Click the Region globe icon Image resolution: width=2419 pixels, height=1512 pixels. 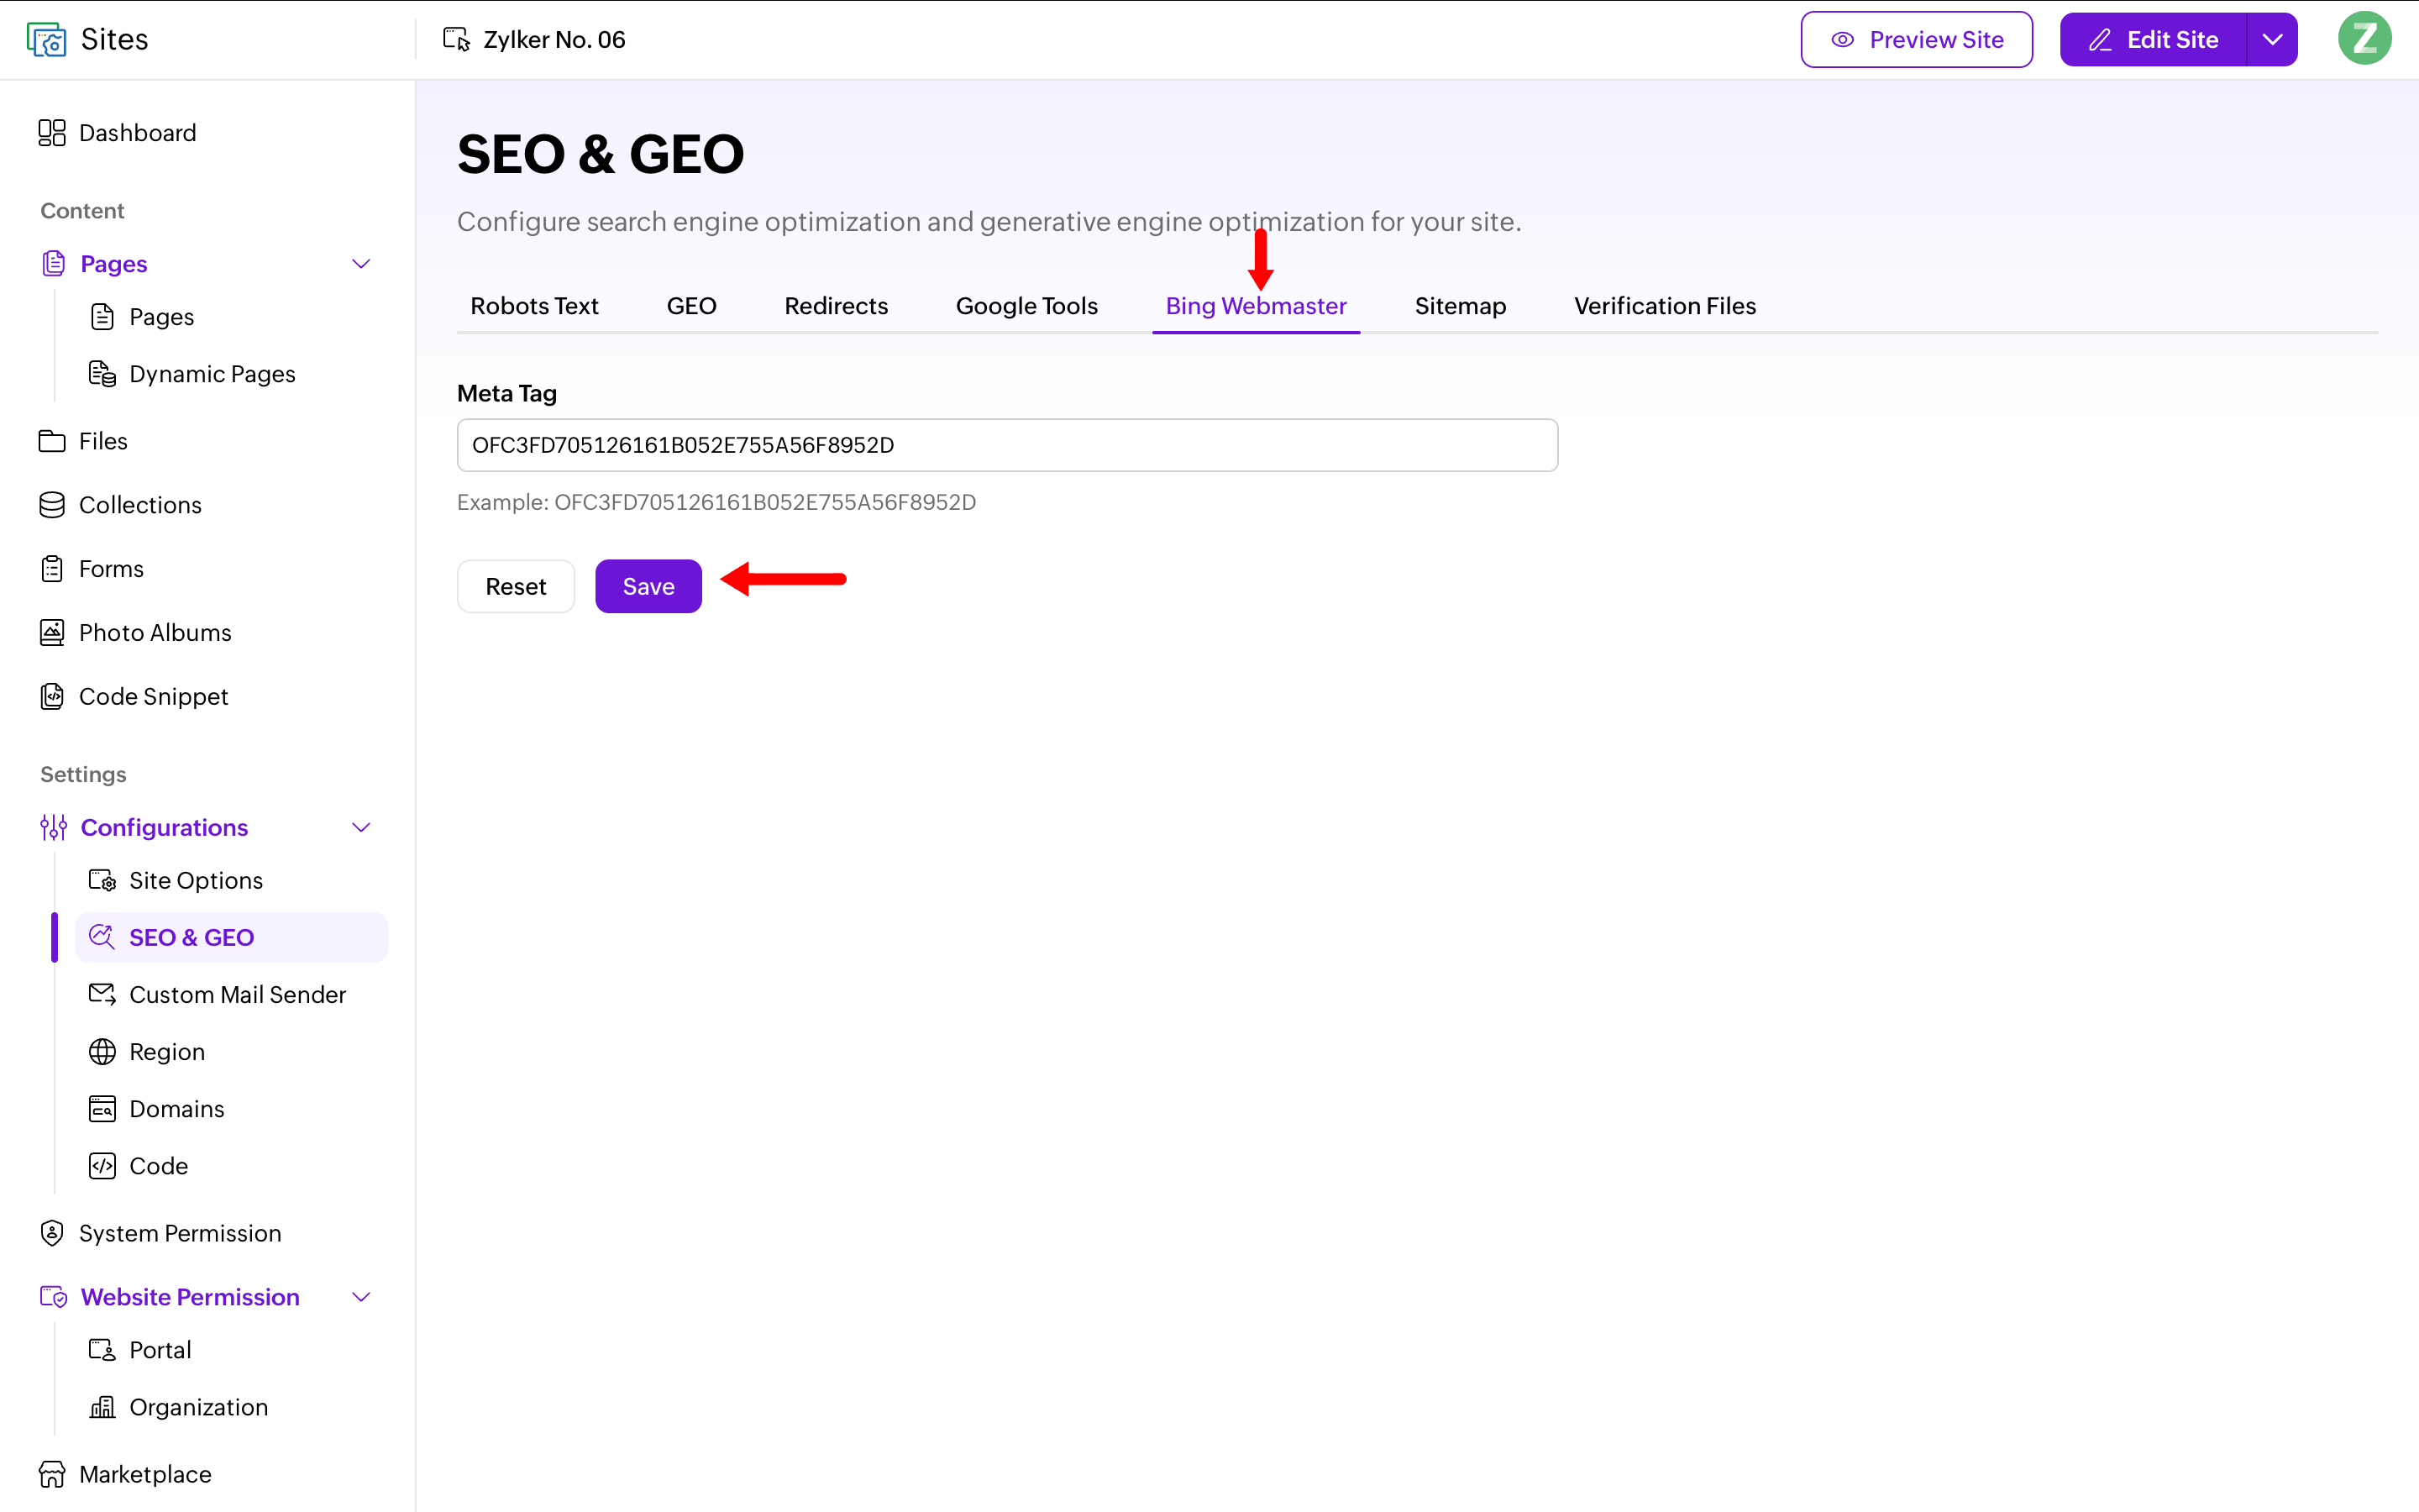tap(102, 1052)
